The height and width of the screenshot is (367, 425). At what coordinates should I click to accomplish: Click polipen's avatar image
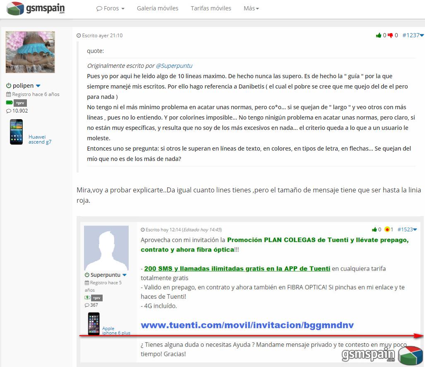tap(30, 52)
